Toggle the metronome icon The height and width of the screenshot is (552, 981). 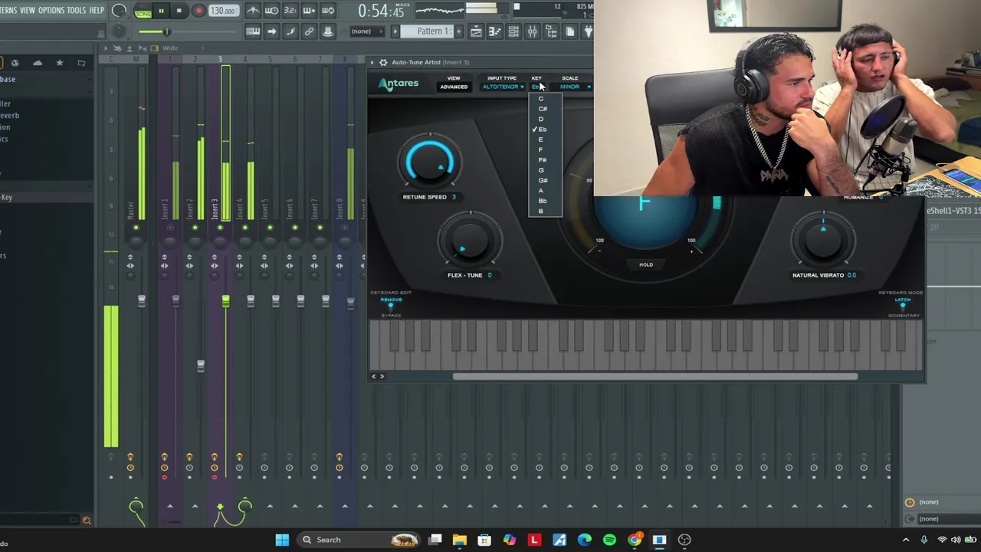[253, 11]
